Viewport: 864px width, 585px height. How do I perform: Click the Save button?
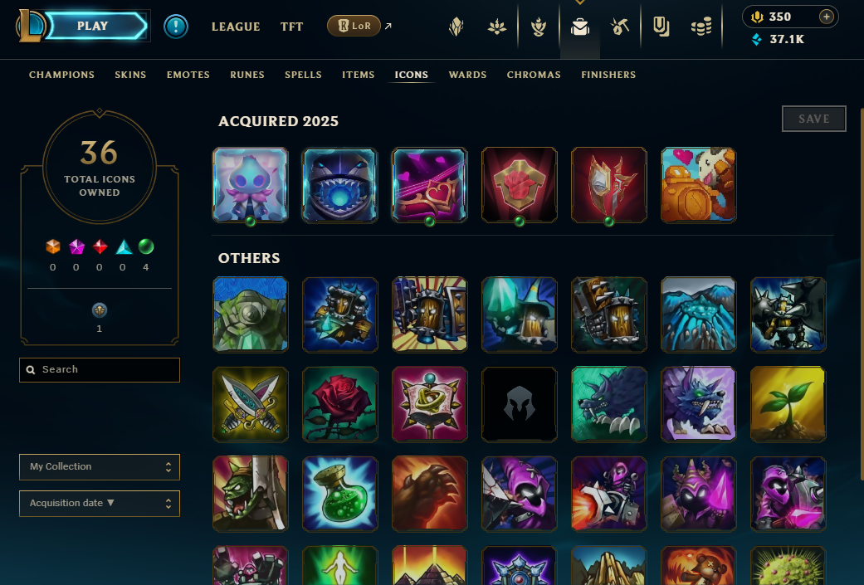point(814,119)
